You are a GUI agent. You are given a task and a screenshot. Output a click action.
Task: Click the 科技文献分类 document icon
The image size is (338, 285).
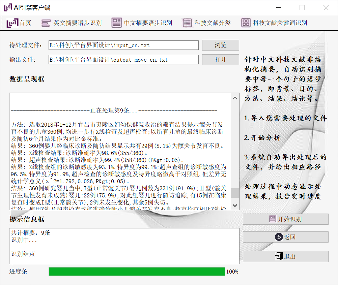[x=187, y=23]
